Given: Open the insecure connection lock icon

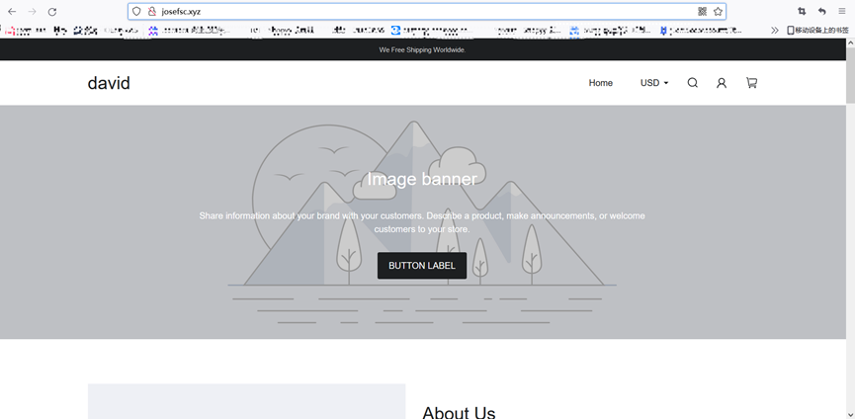Looking at the screenshot, I should [152, 12].
